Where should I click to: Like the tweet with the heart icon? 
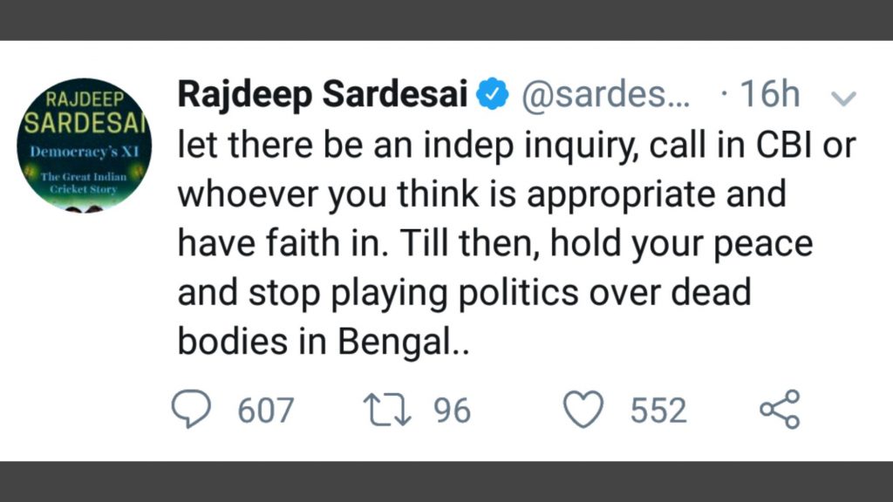tap(583, 410)
